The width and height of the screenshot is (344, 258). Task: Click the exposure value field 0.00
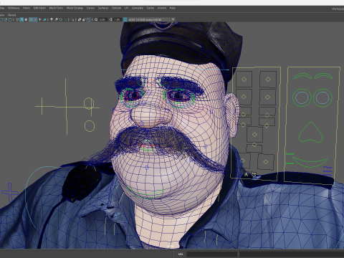(102, 19)
